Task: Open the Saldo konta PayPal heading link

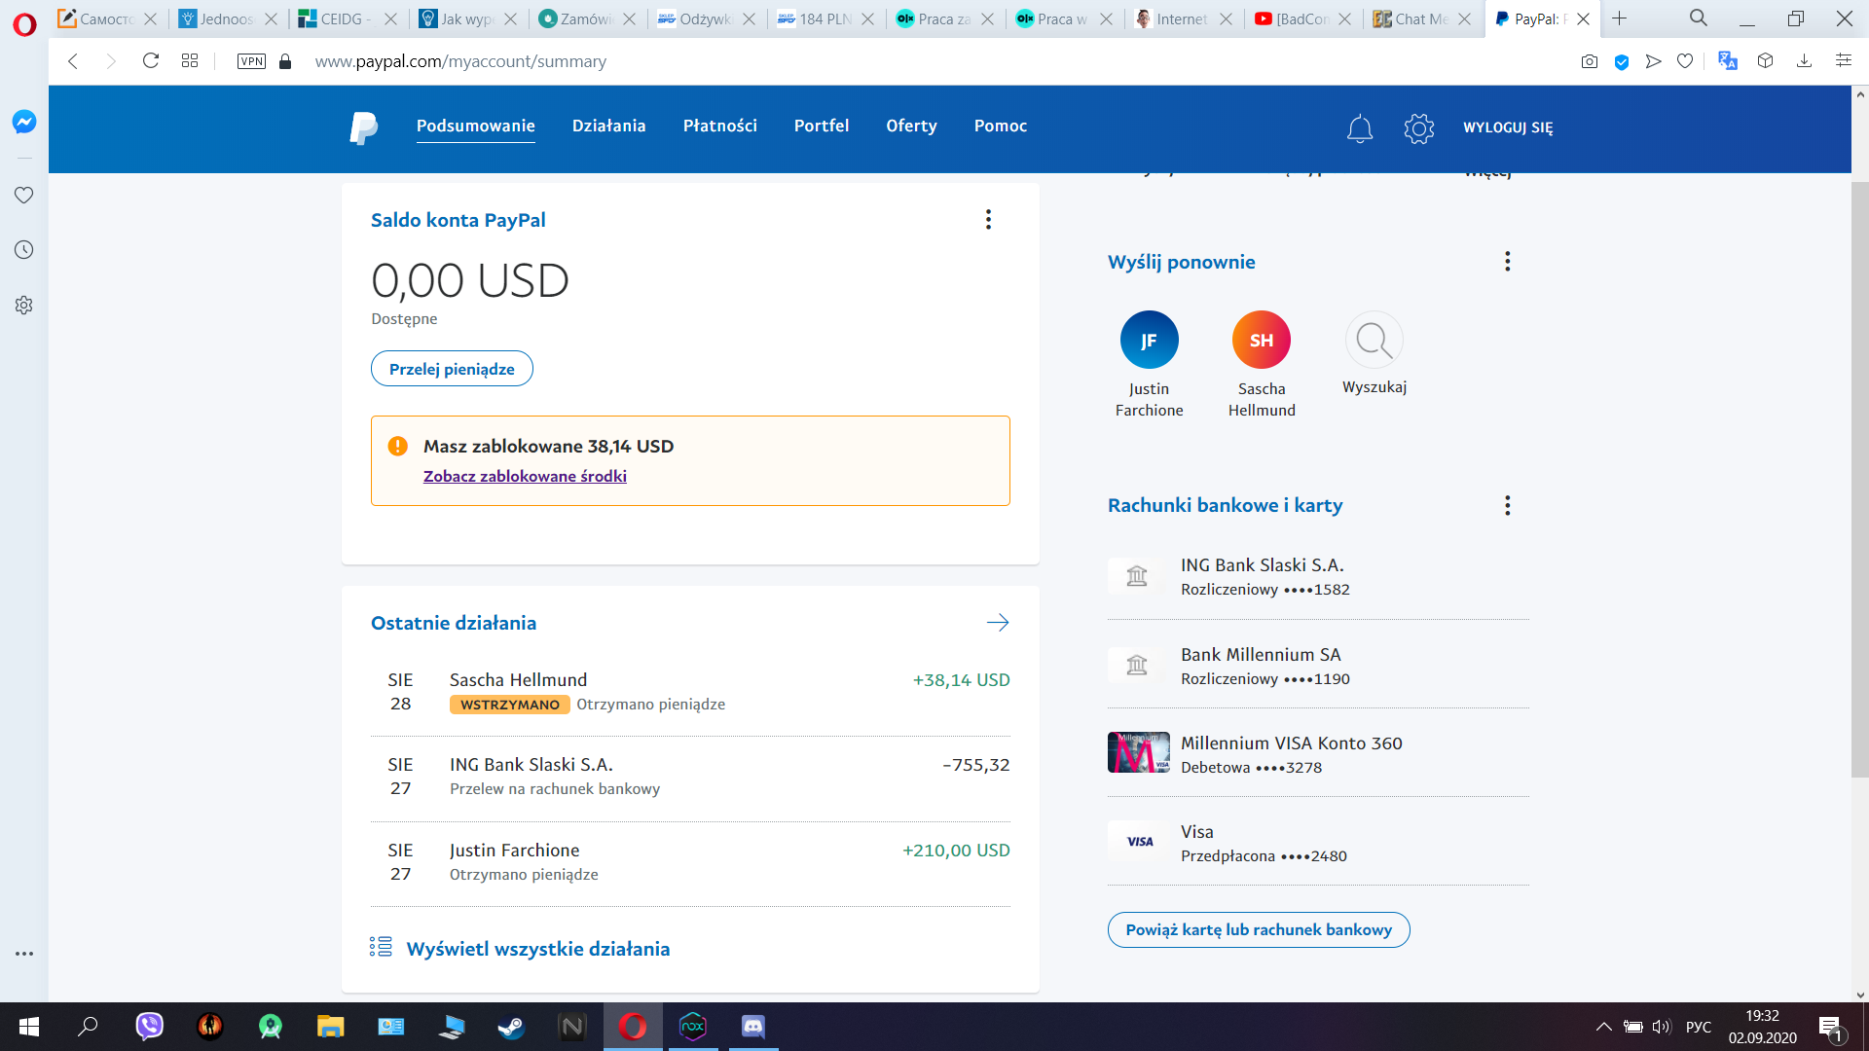Action: point(458,220)
